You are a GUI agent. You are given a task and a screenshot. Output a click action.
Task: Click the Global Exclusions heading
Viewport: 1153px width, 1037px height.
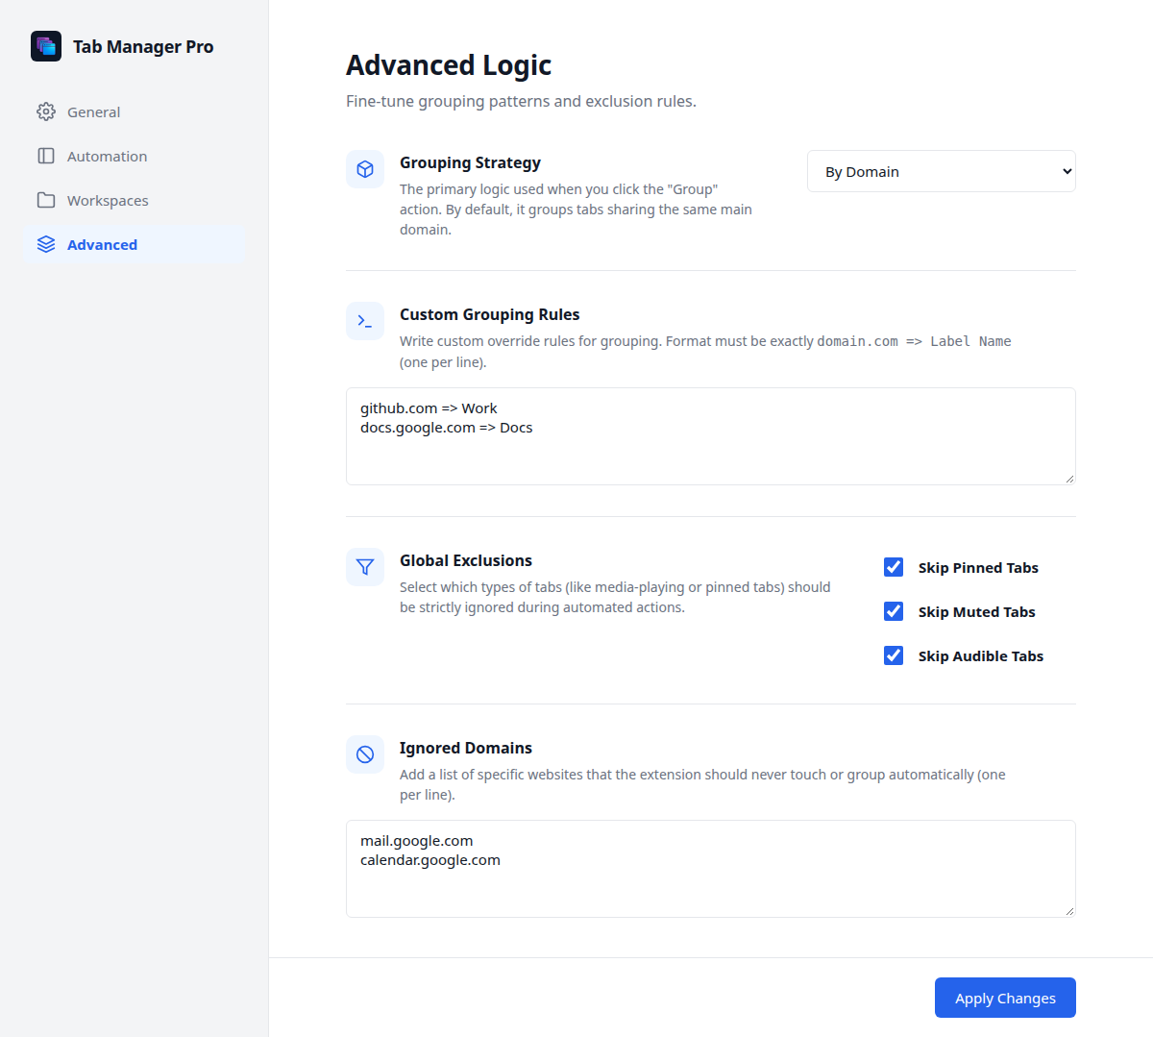pos(466,560)
